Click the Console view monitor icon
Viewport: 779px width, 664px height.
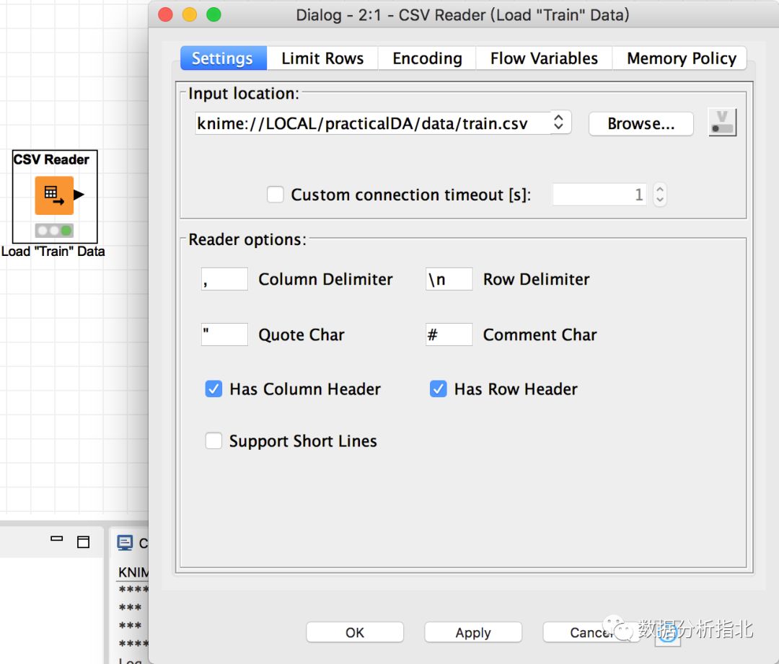click(125, 543)
